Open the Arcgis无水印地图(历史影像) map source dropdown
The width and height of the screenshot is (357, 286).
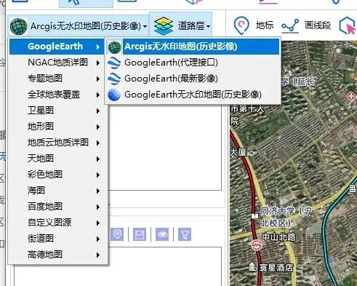[x=79, y=26]
